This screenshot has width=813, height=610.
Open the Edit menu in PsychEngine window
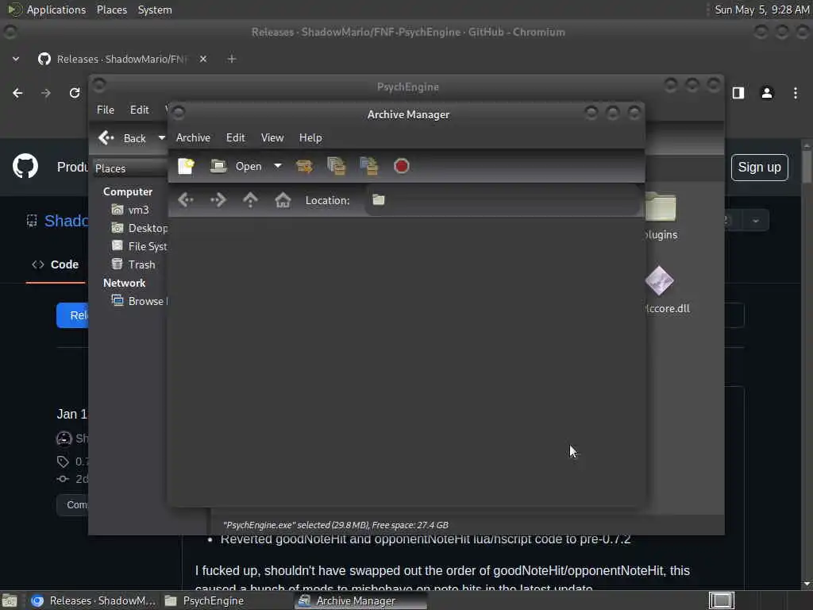[x=140, y=110]
